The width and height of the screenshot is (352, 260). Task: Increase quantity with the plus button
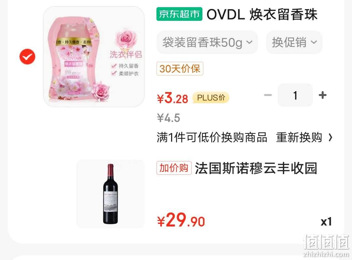[x=323, y=95]
